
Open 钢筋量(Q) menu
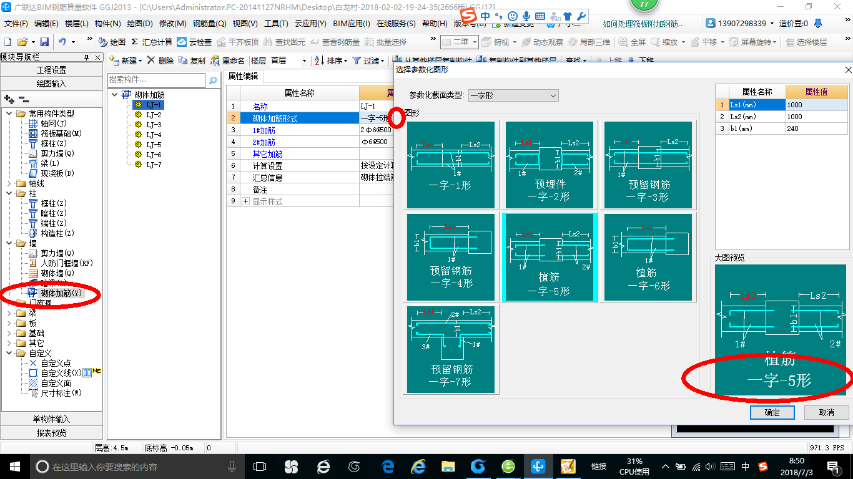(209, 24)
